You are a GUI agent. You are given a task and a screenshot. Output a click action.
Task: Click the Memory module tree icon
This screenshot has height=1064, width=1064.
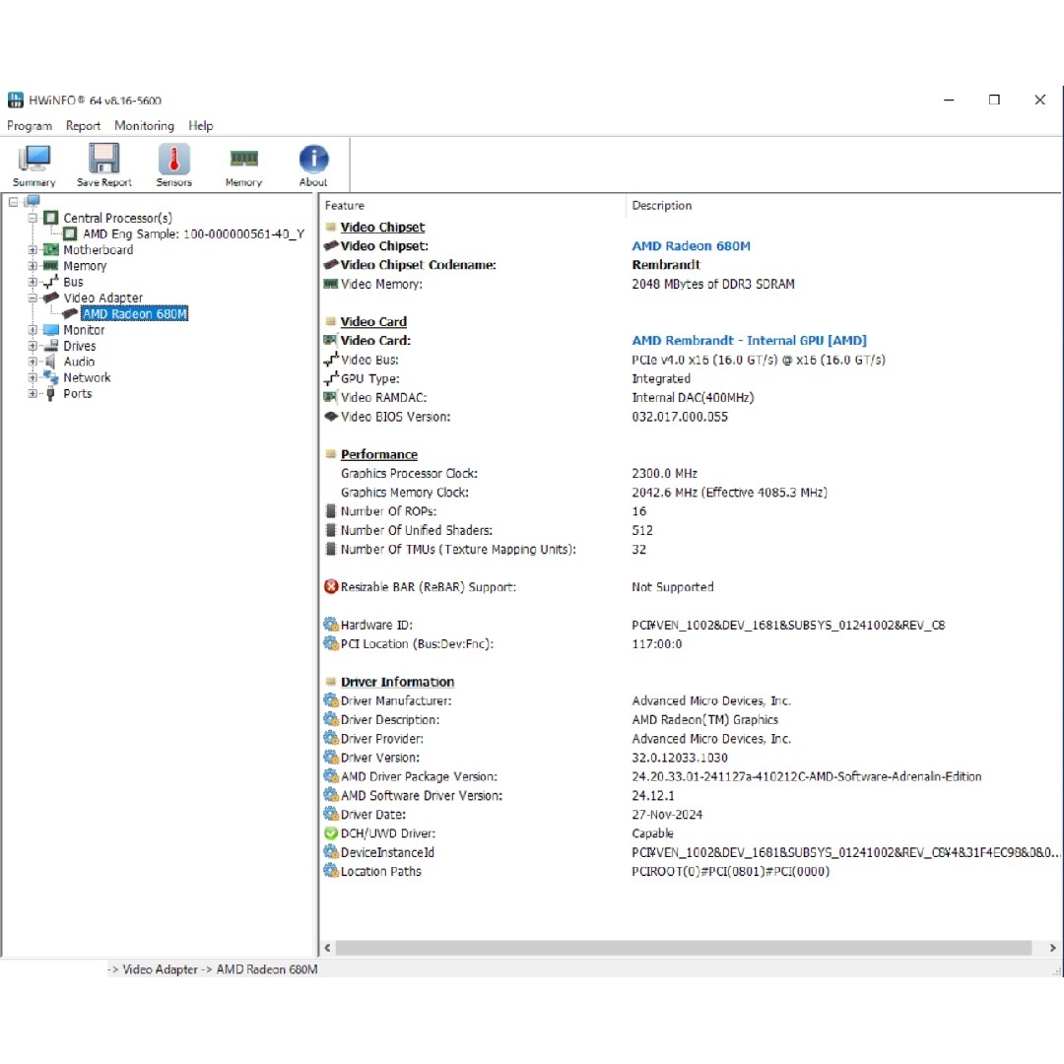point(51,266)
